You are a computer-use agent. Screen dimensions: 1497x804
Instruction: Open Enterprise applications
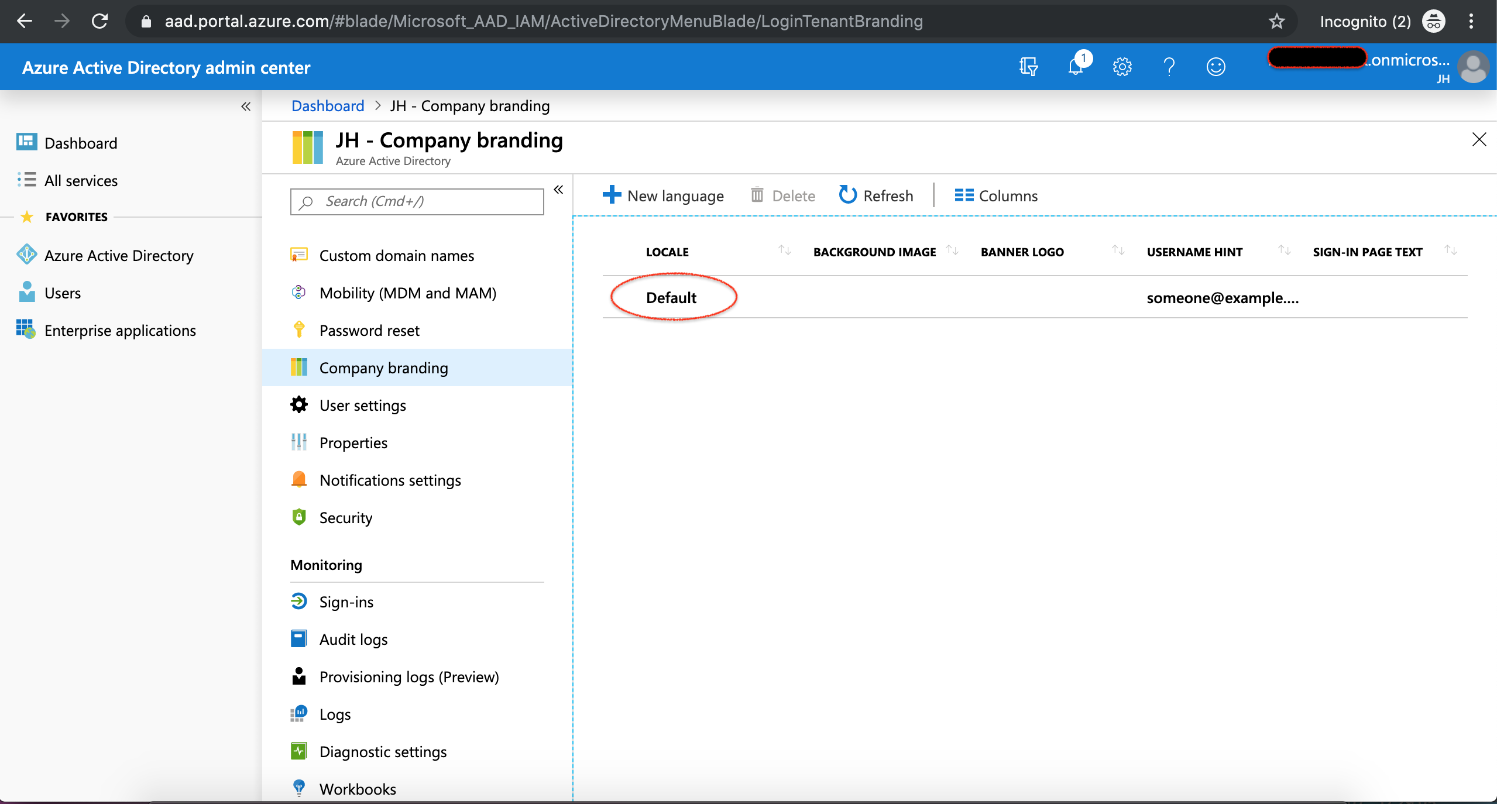pyautogui.click(x=120, y=330)
